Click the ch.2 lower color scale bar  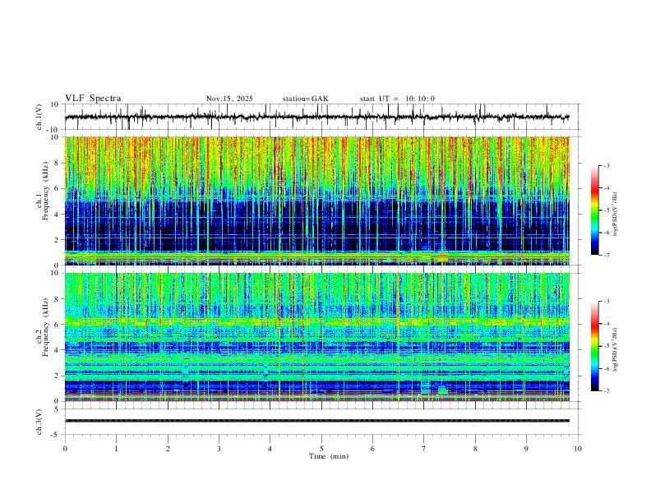594,346
